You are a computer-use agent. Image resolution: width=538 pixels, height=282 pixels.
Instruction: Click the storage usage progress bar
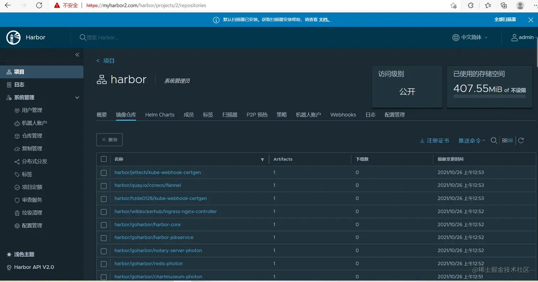pyautogui.click(x=489, y=96)
